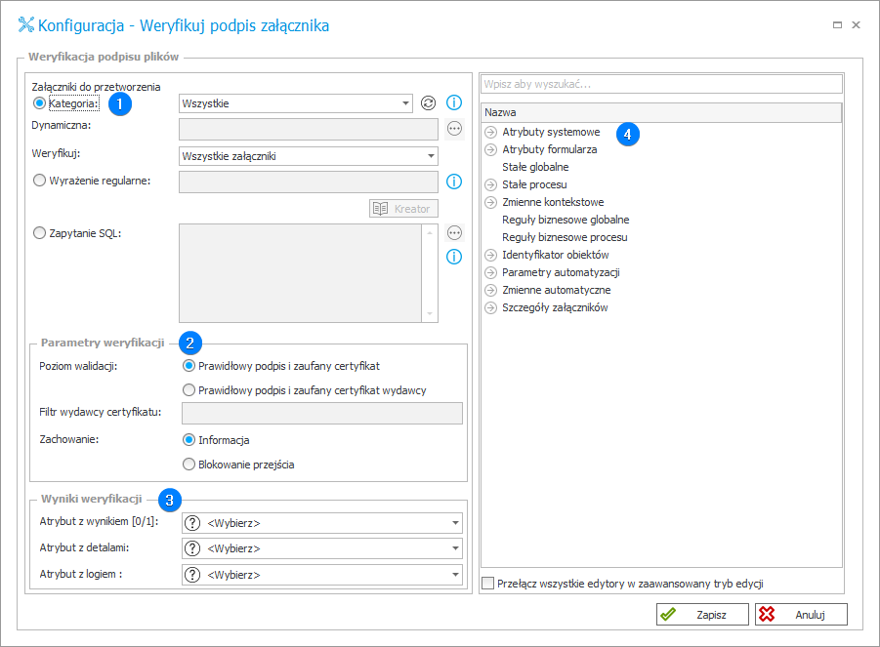Show info icon below SQL ellipsis button
The height and width of the screenshot is (647, 880).
[454, 257]
